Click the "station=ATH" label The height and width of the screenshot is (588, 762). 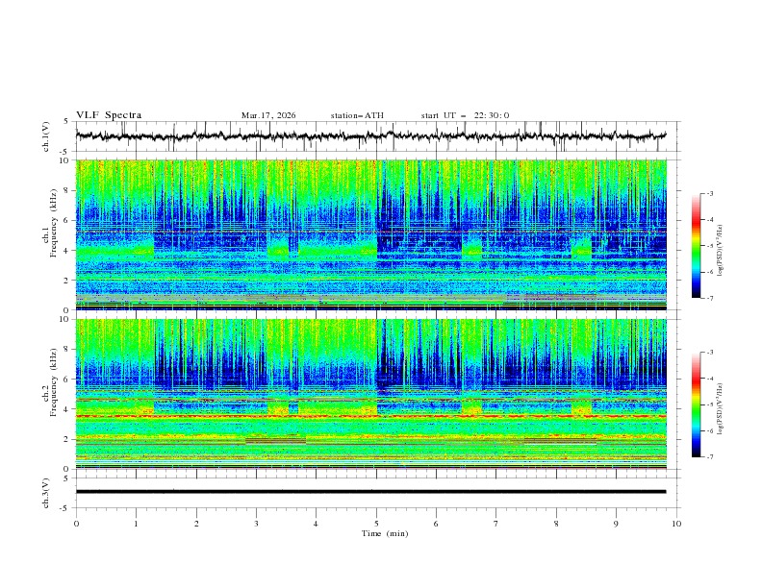[x=357, y=115]
